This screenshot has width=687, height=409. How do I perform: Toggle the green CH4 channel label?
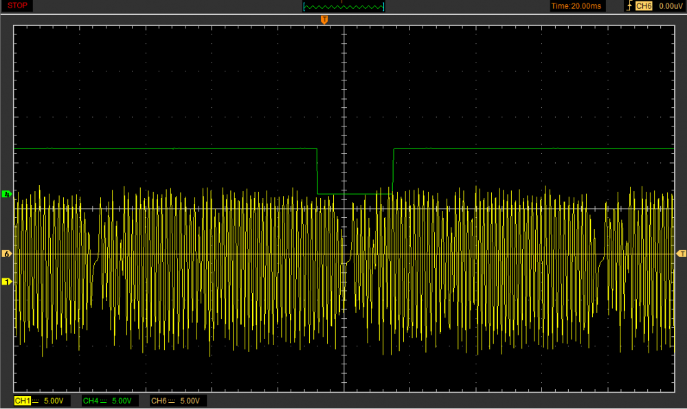(90, 401)
